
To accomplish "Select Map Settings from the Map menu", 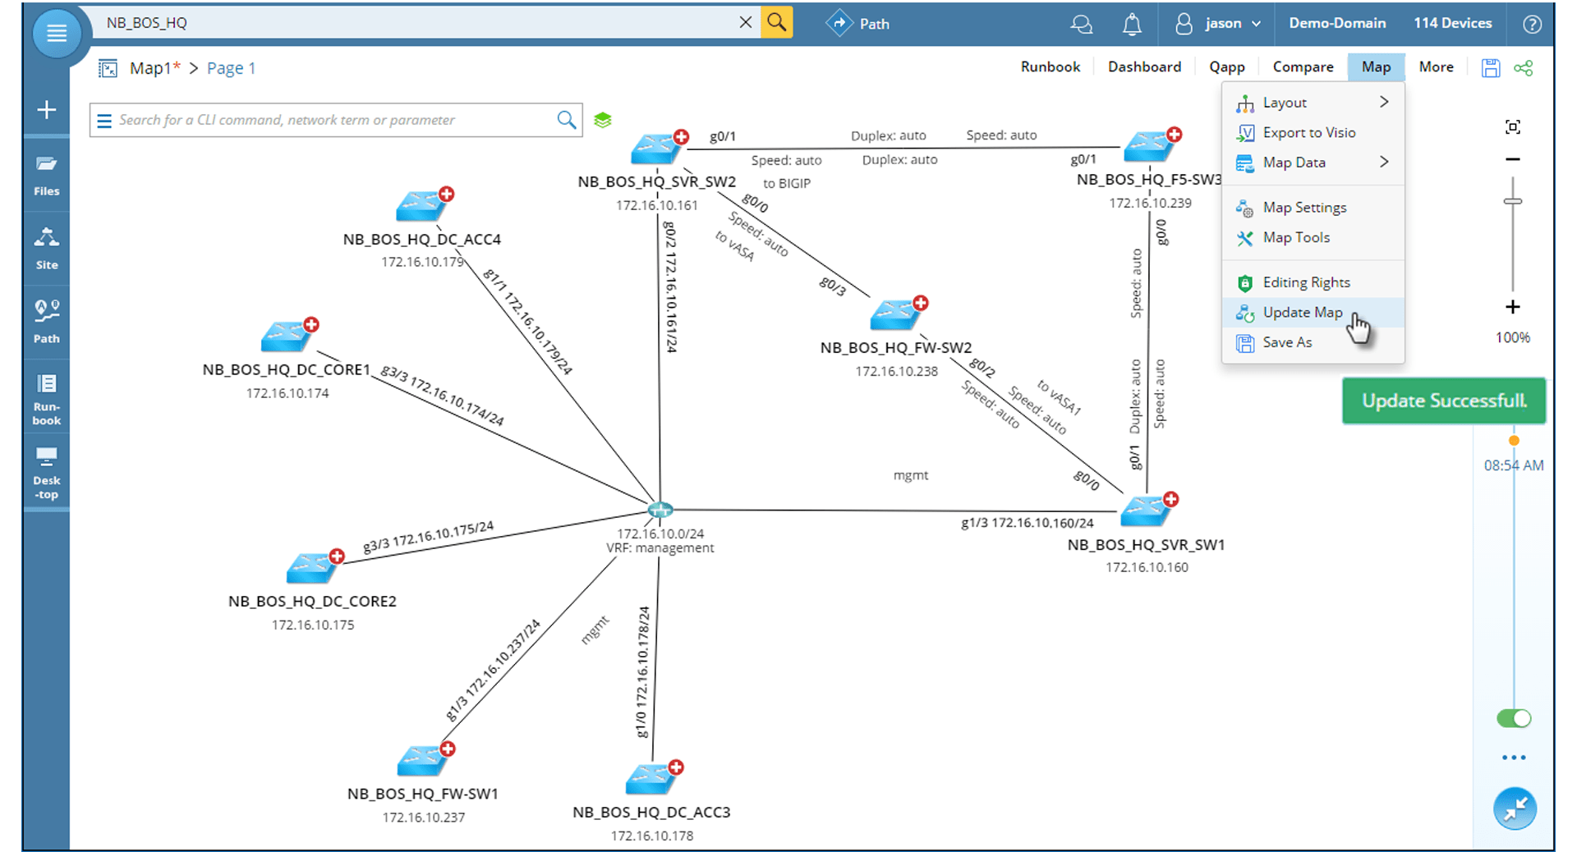I will 1304,207.
